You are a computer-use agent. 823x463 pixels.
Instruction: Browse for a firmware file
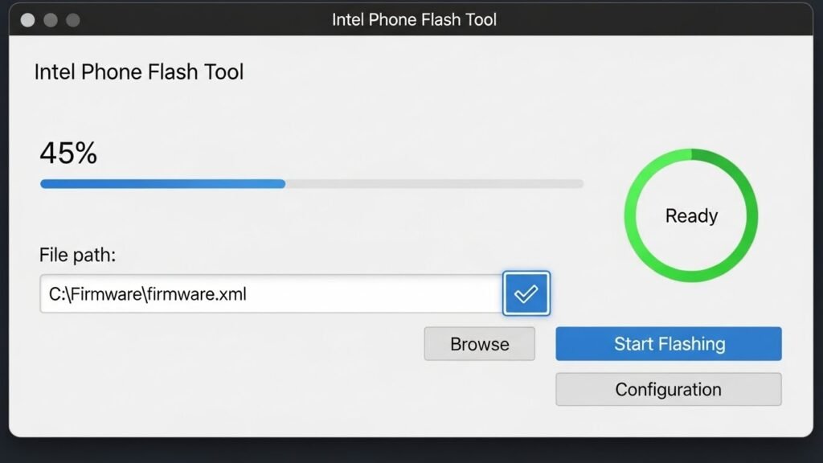[479, 343]
